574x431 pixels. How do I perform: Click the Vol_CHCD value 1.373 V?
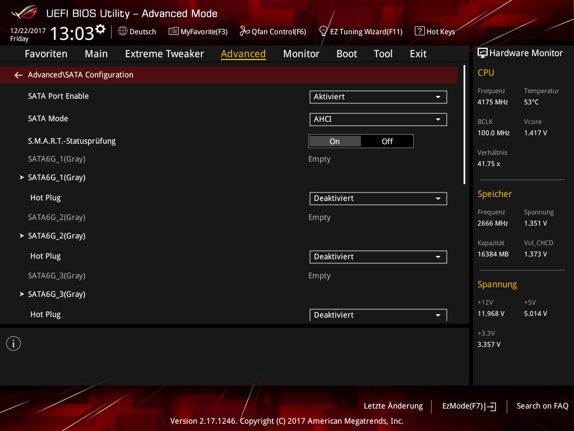click(535, 254)
